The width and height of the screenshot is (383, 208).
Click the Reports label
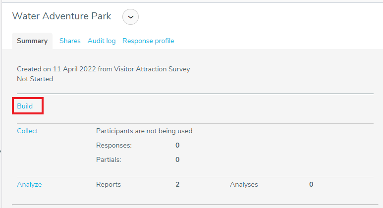pyautogui.click(x=109, y=185)
